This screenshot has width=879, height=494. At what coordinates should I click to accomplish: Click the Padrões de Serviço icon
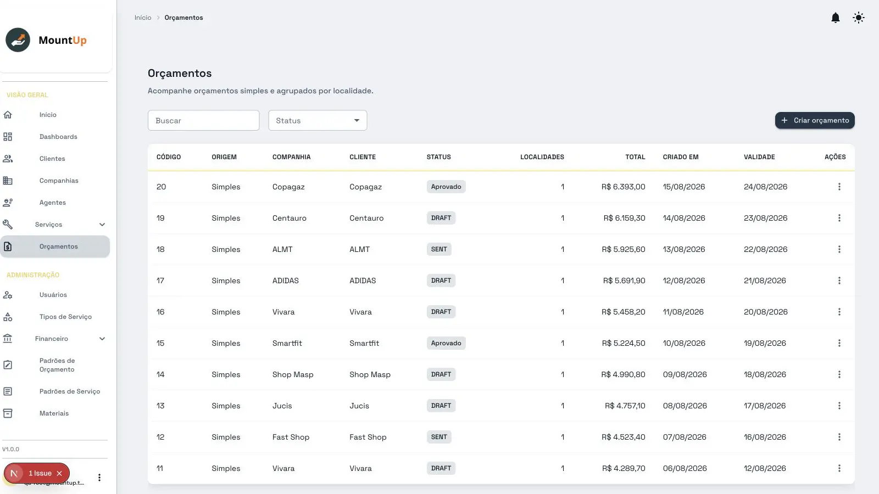point(8,391)
